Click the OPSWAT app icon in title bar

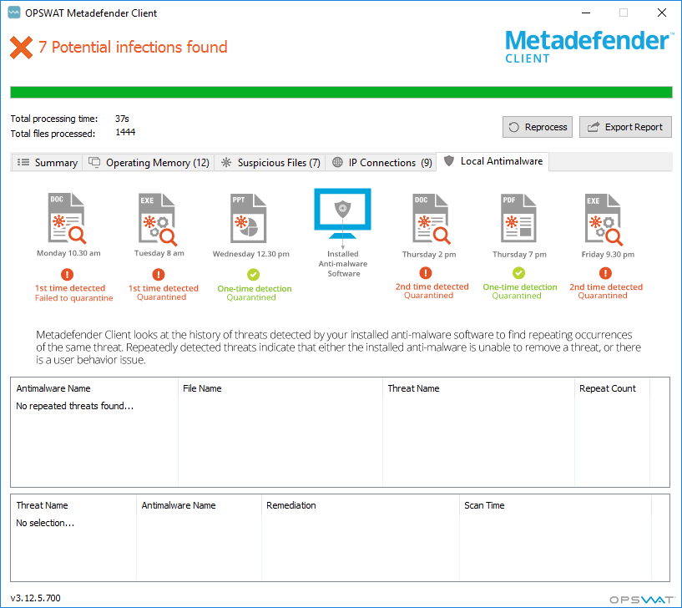tap(14, 13)
